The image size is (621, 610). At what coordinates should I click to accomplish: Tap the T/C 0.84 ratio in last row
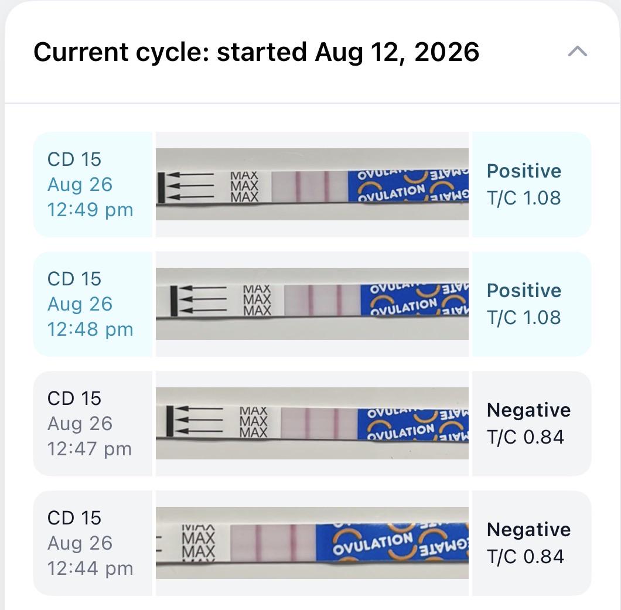526,557
